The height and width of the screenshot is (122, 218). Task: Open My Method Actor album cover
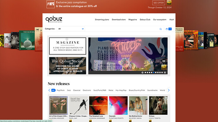tap(138, 106)
